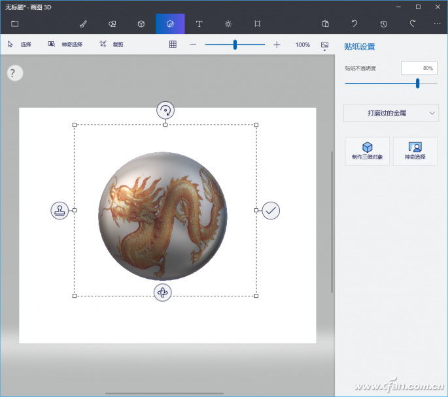Click the 3D rotation handle below the selection
The height and width of the screenshot is (397, 448).
click(x=163, y=293)
